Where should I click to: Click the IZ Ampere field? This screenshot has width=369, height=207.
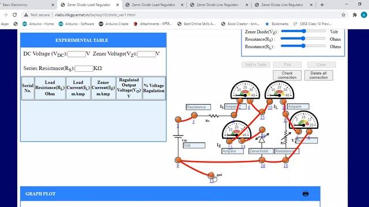(x=232, y=151)
